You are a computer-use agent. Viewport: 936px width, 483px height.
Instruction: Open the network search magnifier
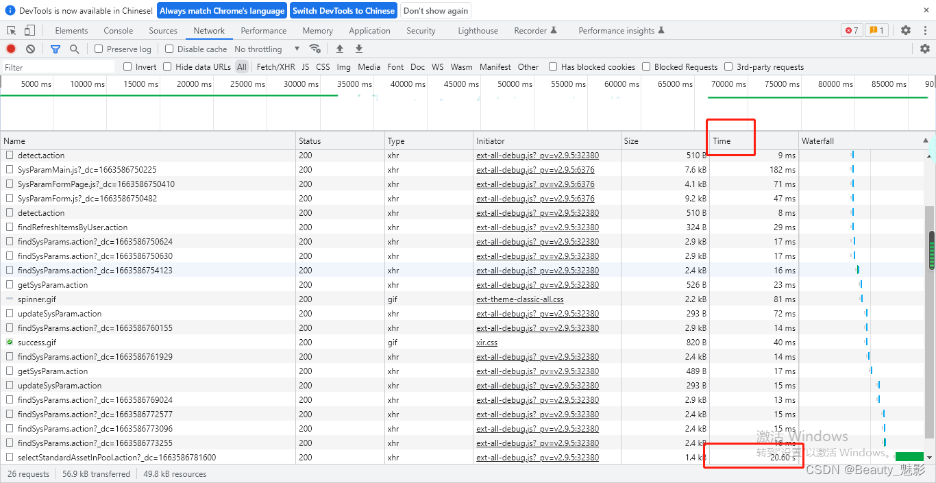click(x=74, y=49)
